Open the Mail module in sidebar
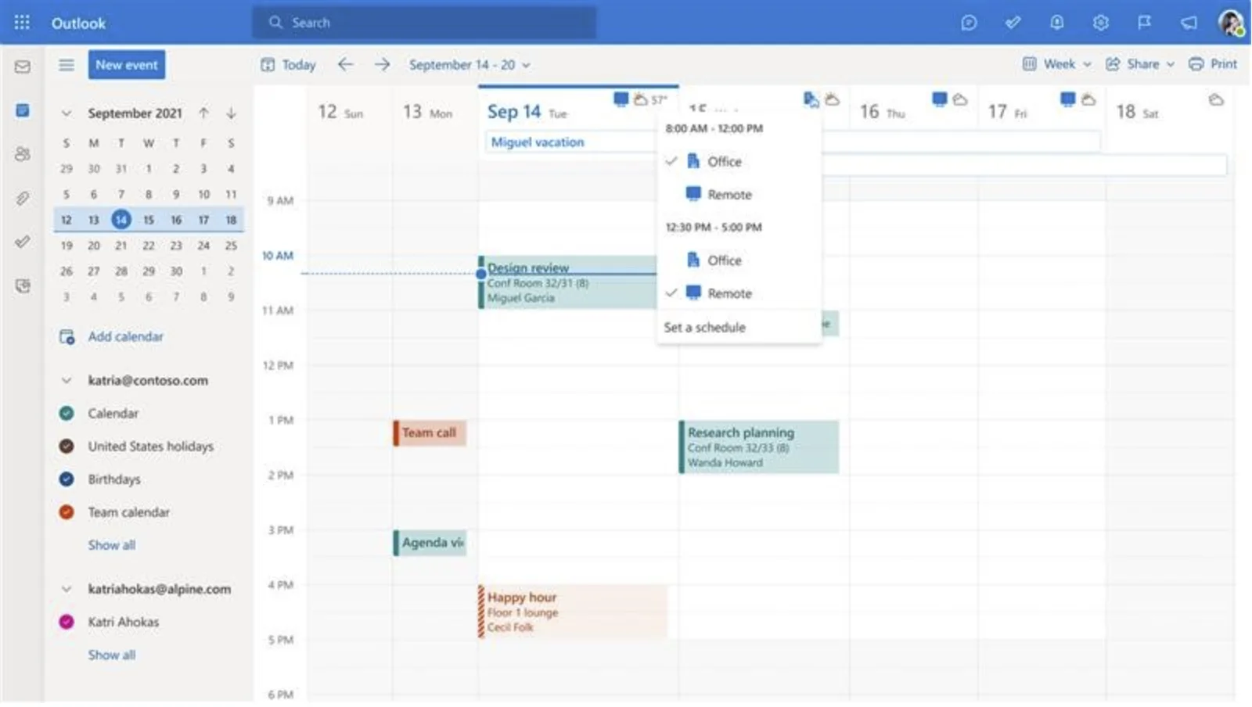Viewport: 1252px width, 707px height. (x=23, y=66)
